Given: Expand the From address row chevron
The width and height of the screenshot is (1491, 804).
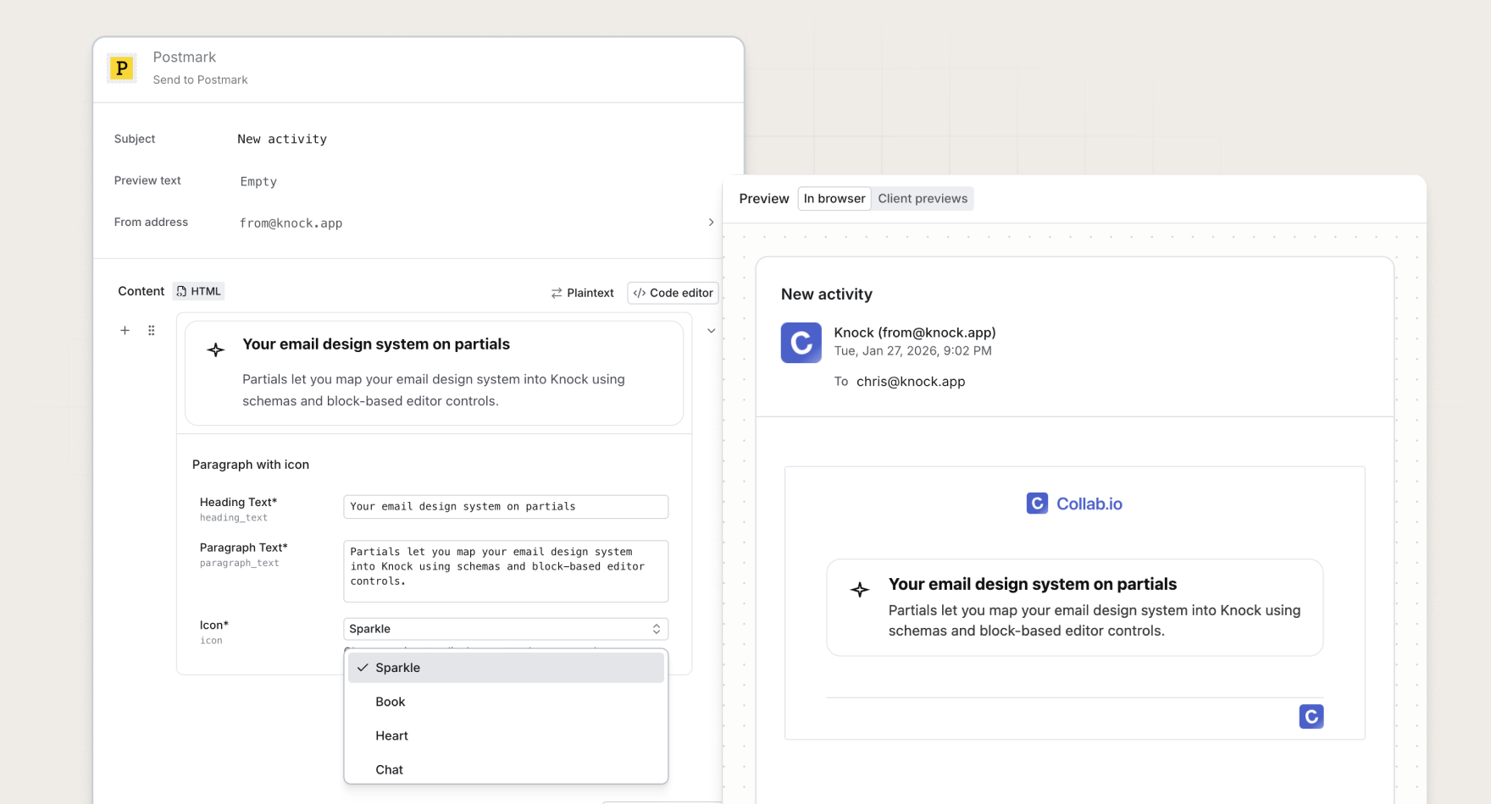Looking at the screenshot, I should 711,223.
